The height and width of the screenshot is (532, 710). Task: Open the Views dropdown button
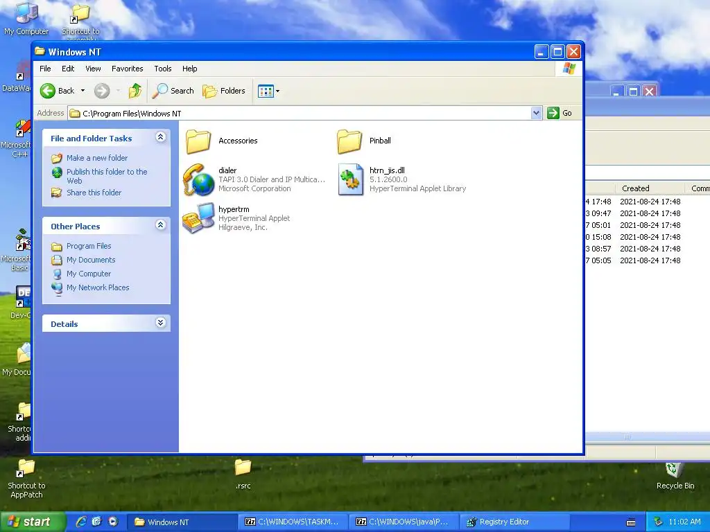pyautogui.click(x=268, y=91)
